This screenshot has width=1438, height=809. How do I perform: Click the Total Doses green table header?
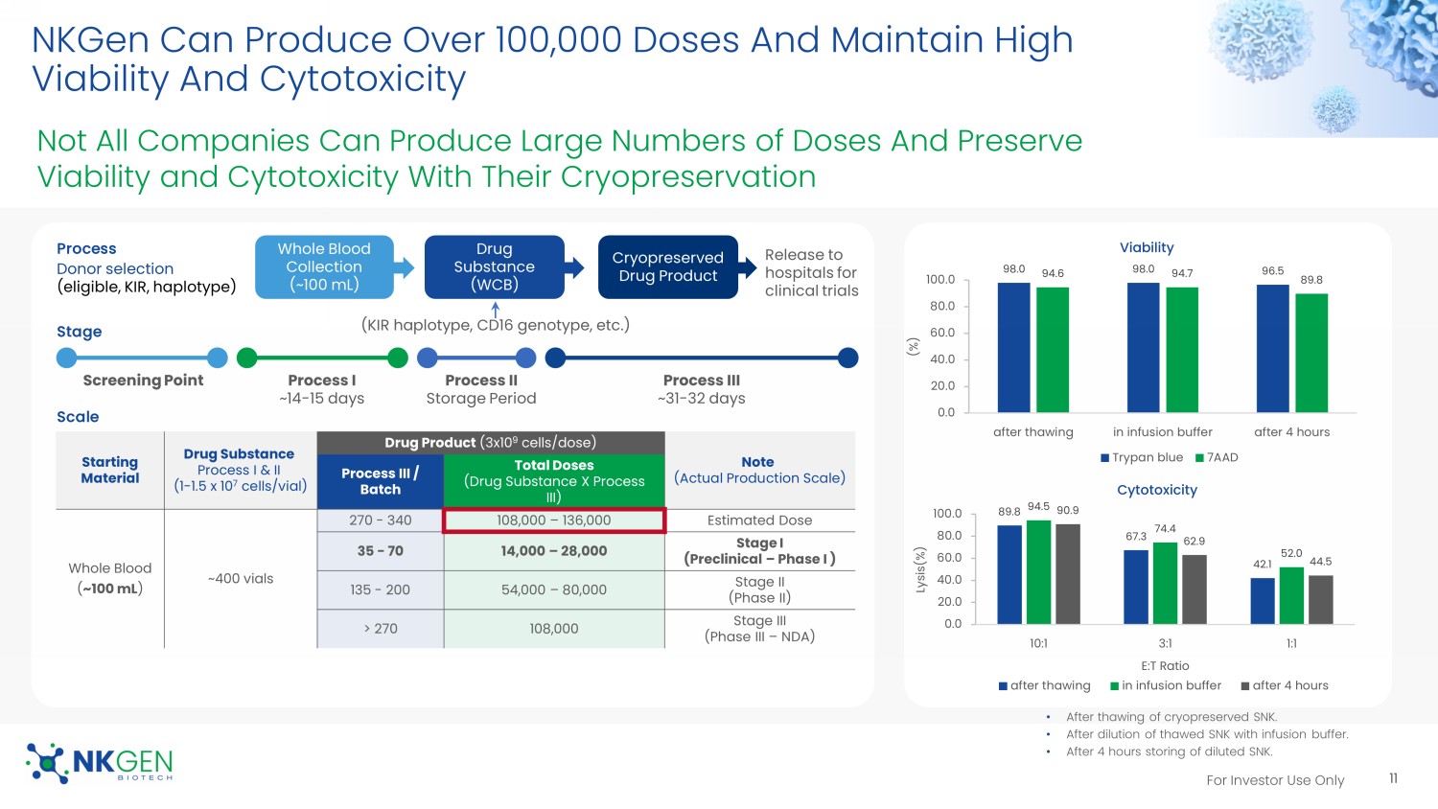[x=553, y=481]
